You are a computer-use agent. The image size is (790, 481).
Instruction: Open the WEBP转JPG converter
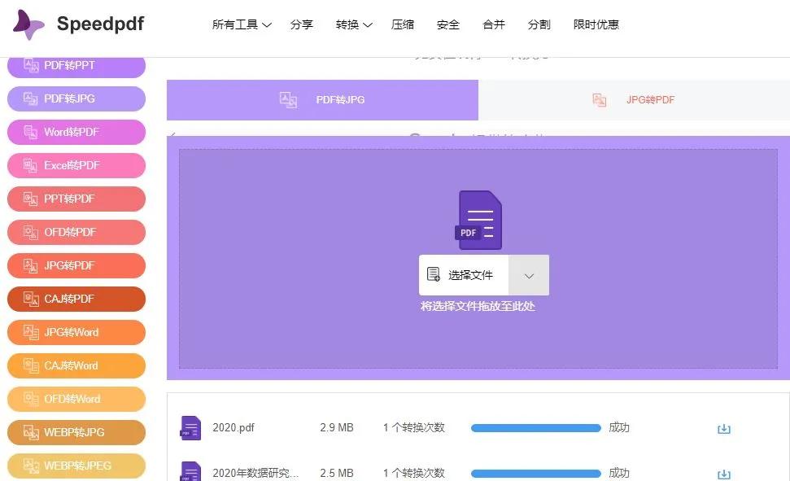click(x=76, y=432)
